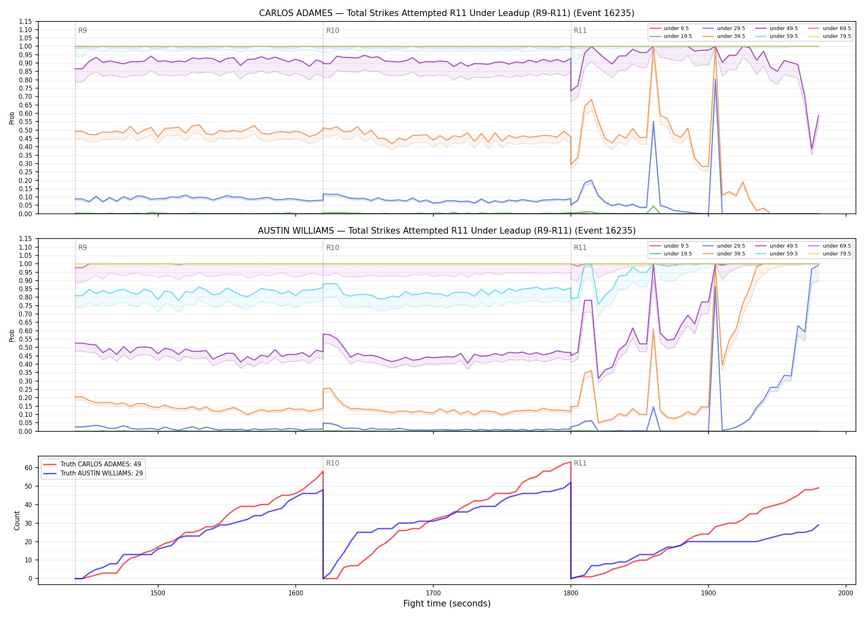
Task: Select 'under 19.5' in Carlos Adames legend
Action: (671, 36)
